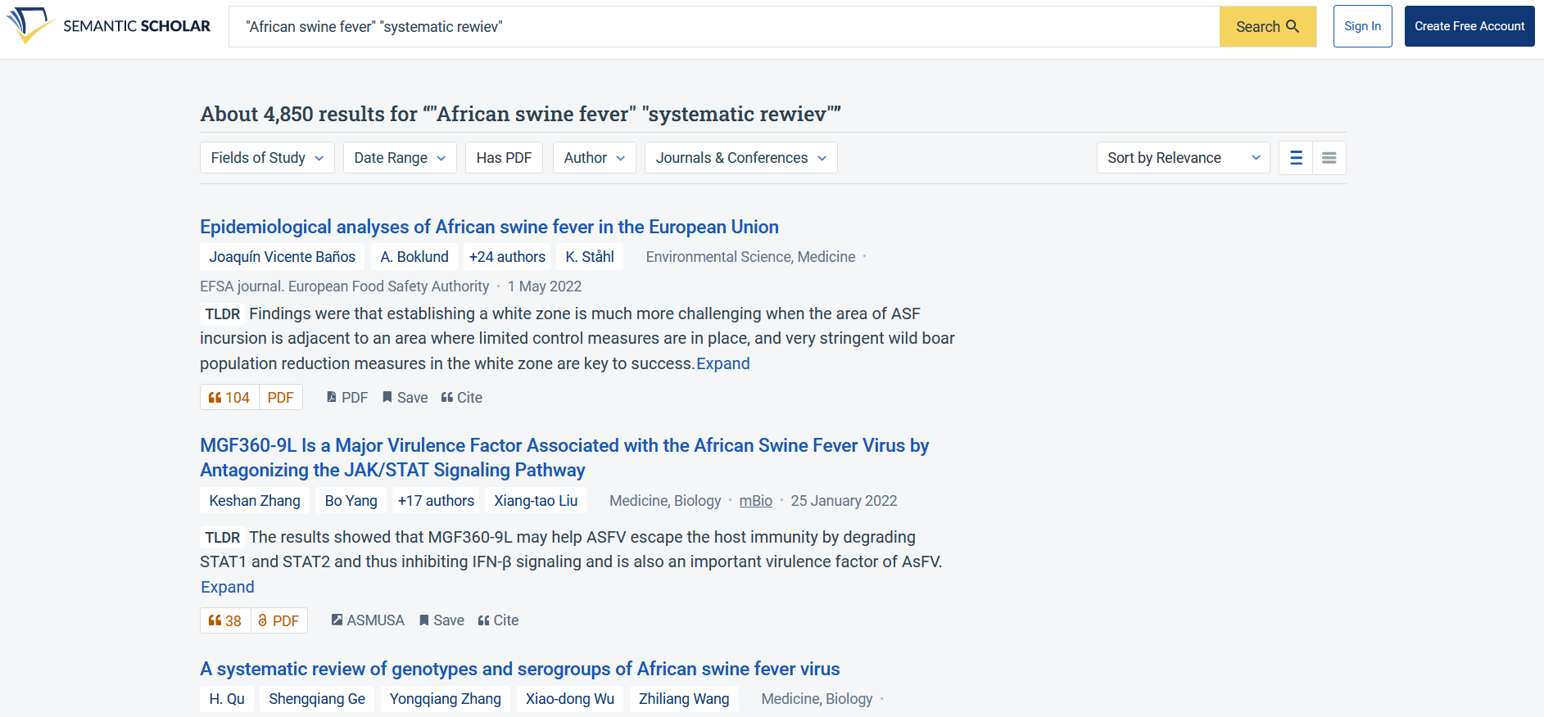Open Journals & Conferences filter
The image size is (1544, 717).
point(740,158)
